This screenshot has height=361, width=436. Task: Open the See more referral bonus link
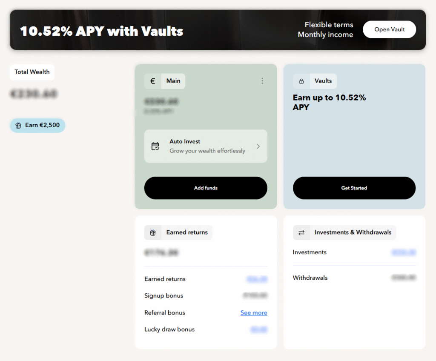click(x=254, y=313)
